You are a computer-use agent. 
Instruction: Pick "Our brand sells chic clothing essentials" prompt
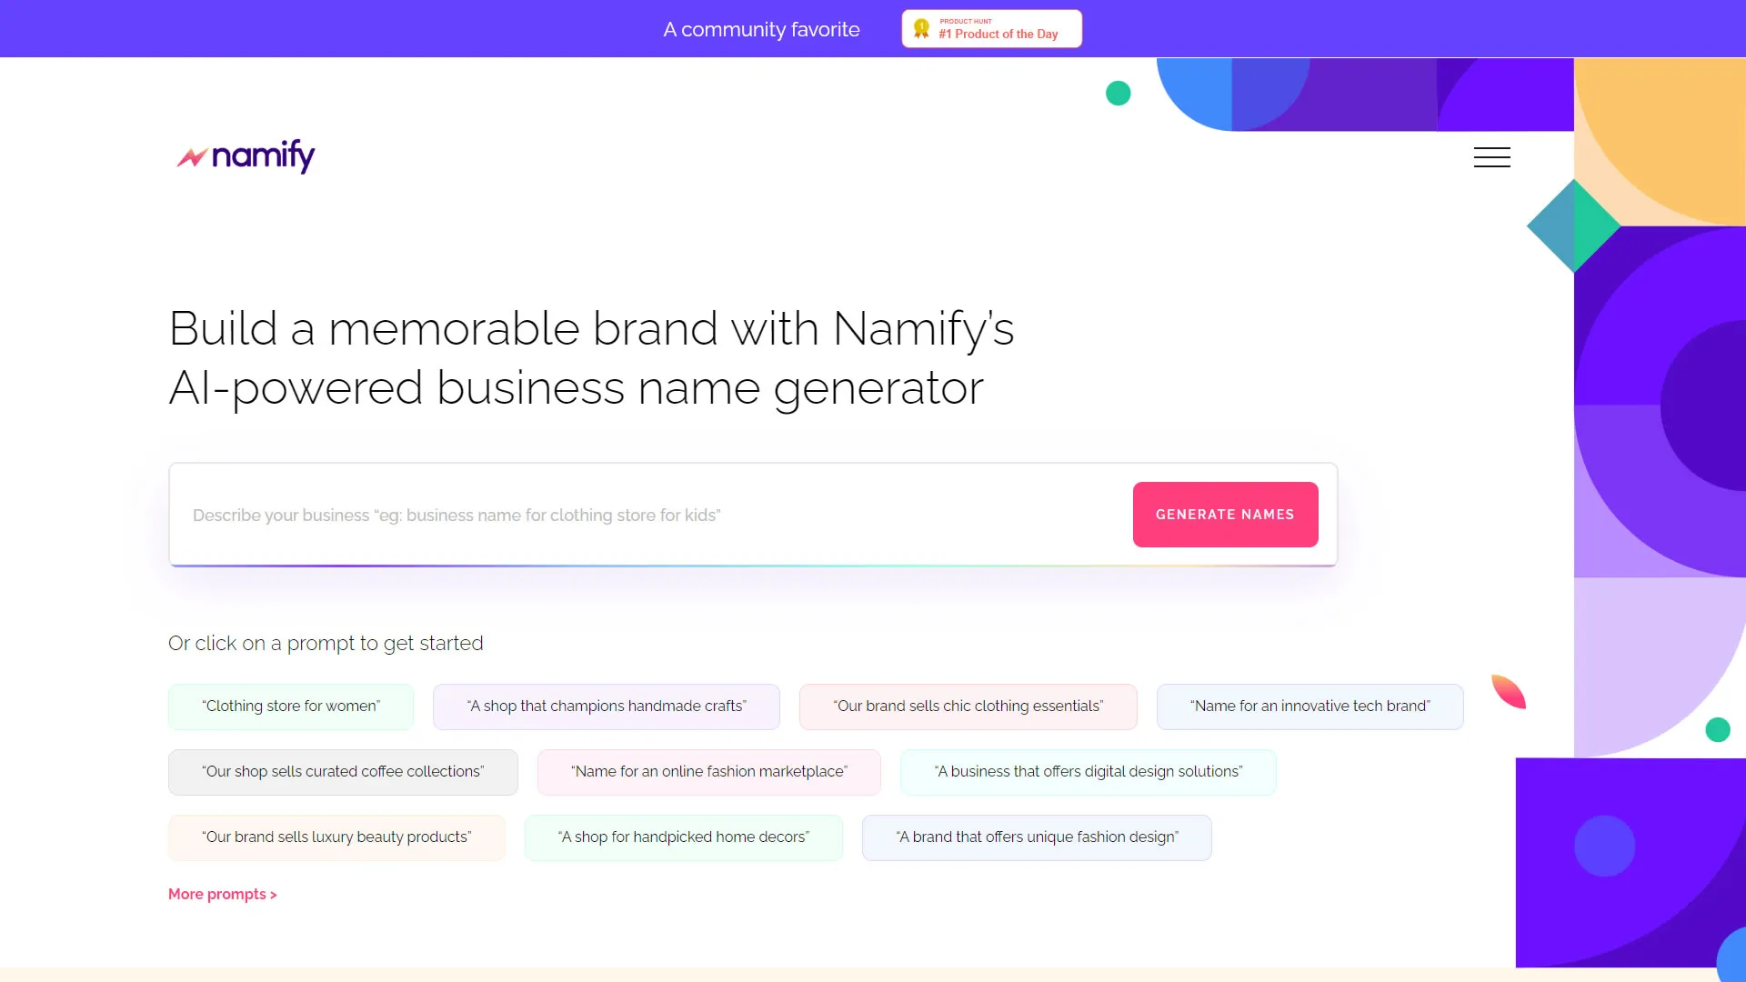968,706
